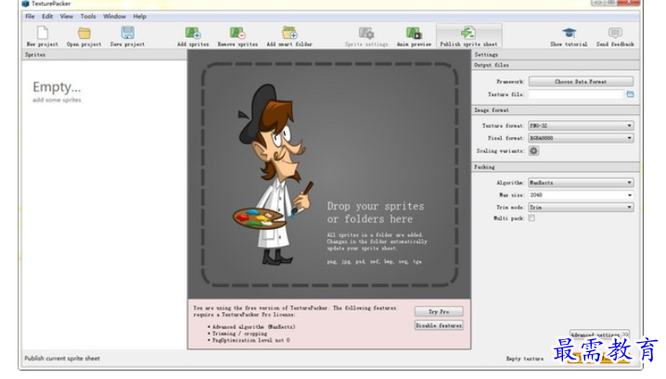Viewport: 666px width, 379px height.
Task: Click the New project icon
Action: click(x=43, y=33)
